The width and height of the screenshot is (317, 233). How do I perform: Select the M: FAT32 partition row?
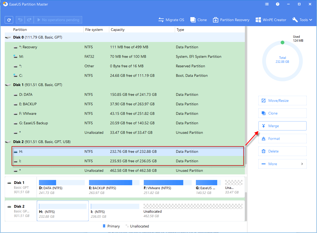click(x=125, y=56)
